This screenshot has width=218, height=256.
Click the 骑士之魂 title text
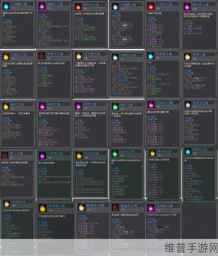(17, 105)
